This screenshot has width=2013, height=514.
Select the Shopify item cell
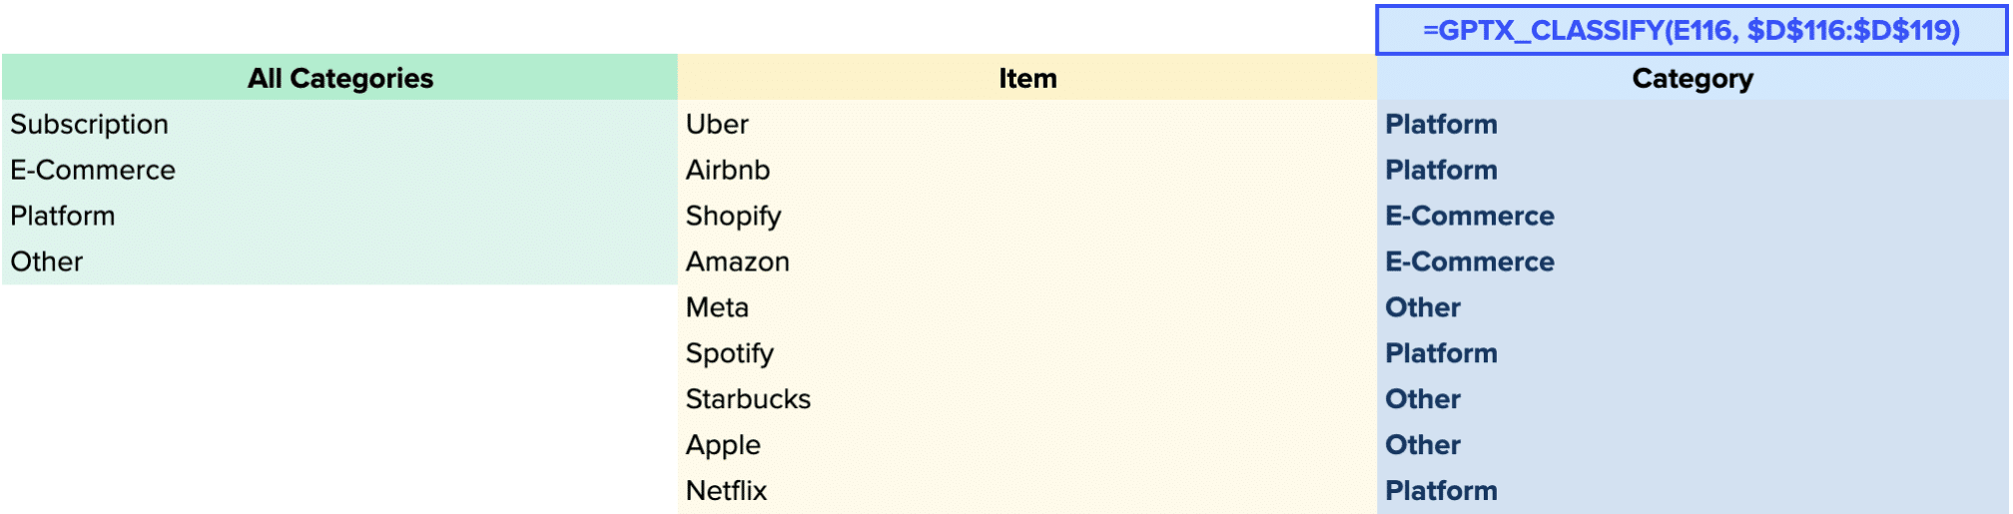click(1027, 216)
